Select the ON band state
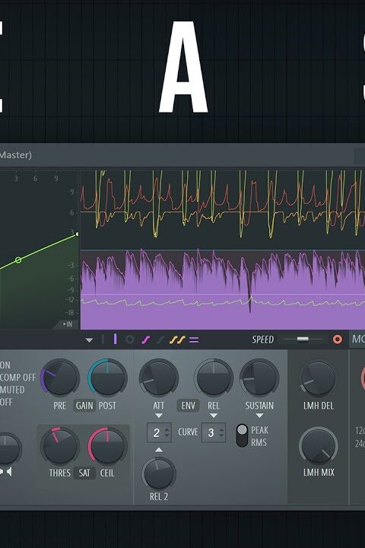 (x=5, y=365)
